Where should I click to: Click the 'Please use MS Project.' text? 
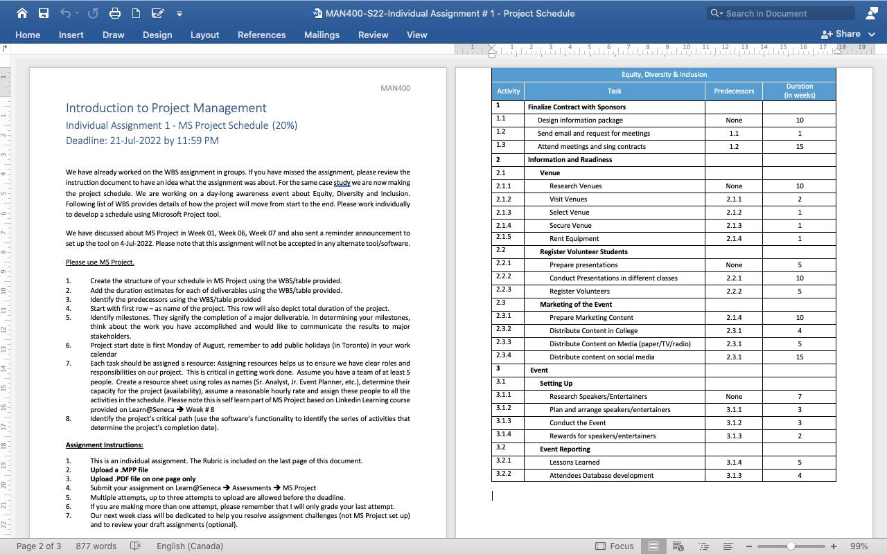(100, 262)
